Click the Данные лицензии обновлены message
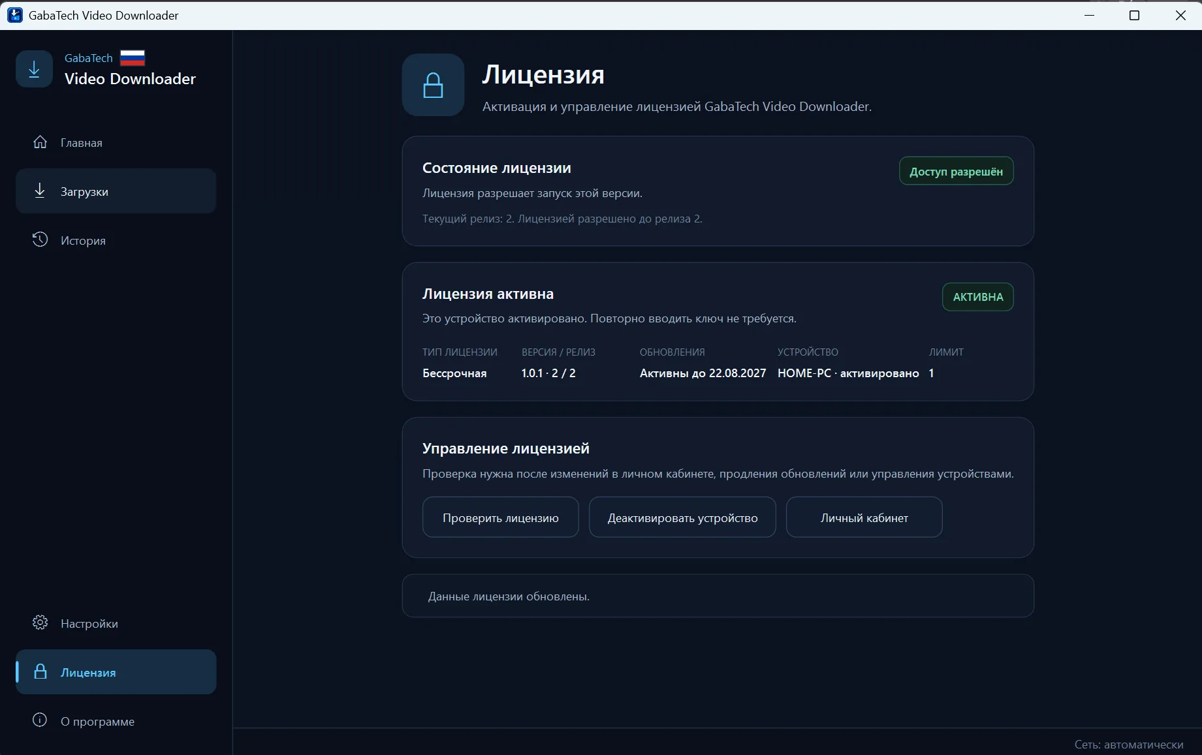This screenshot has height=755, width=1202. [x=509, y=596]
